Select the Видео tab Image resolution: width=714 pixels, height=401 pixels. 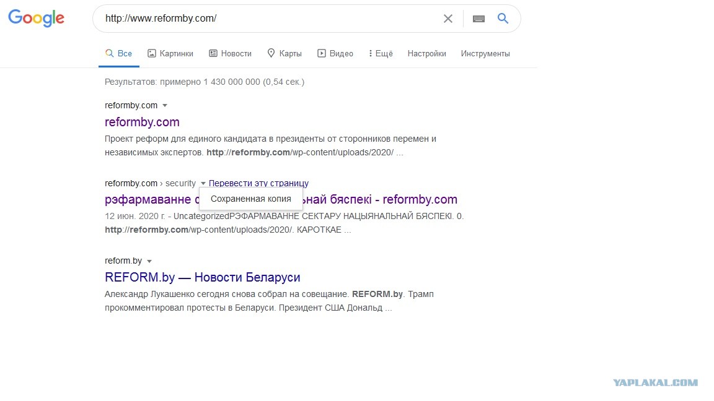[x=335, y=54]
